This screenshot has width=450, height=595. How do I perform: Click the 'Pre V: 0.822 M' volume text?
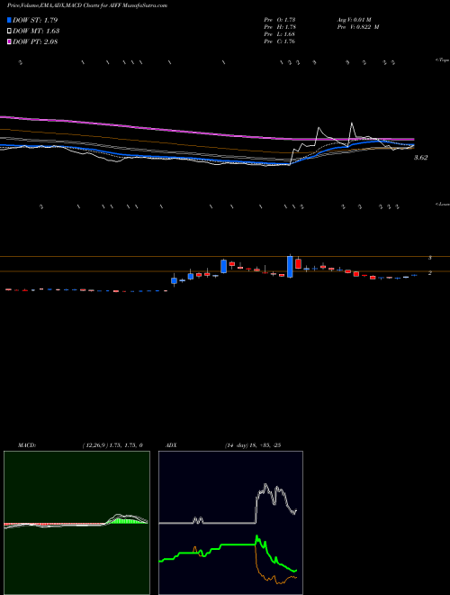[358, 27]
